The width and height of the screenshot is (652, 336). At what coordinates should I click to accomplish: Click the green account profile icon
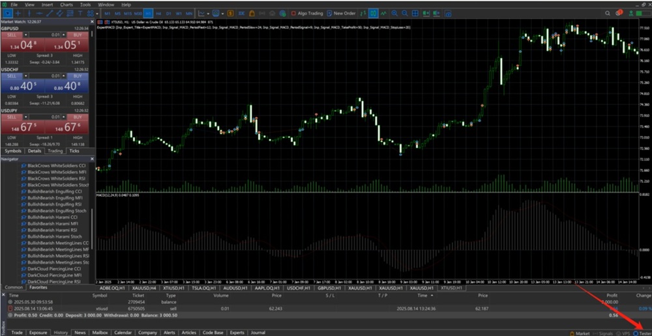632,13
